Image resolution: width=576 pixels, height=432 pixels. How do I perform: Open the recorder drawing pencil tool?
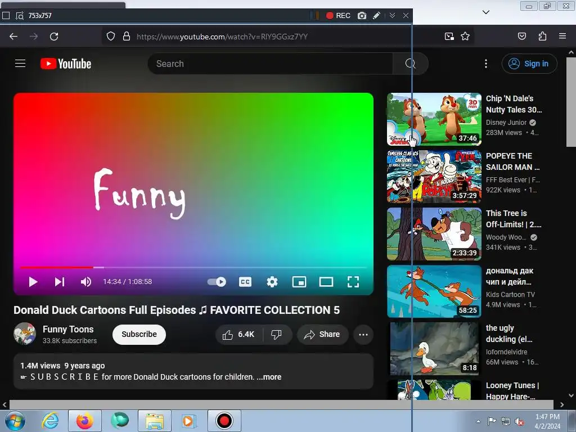point(376,15)
